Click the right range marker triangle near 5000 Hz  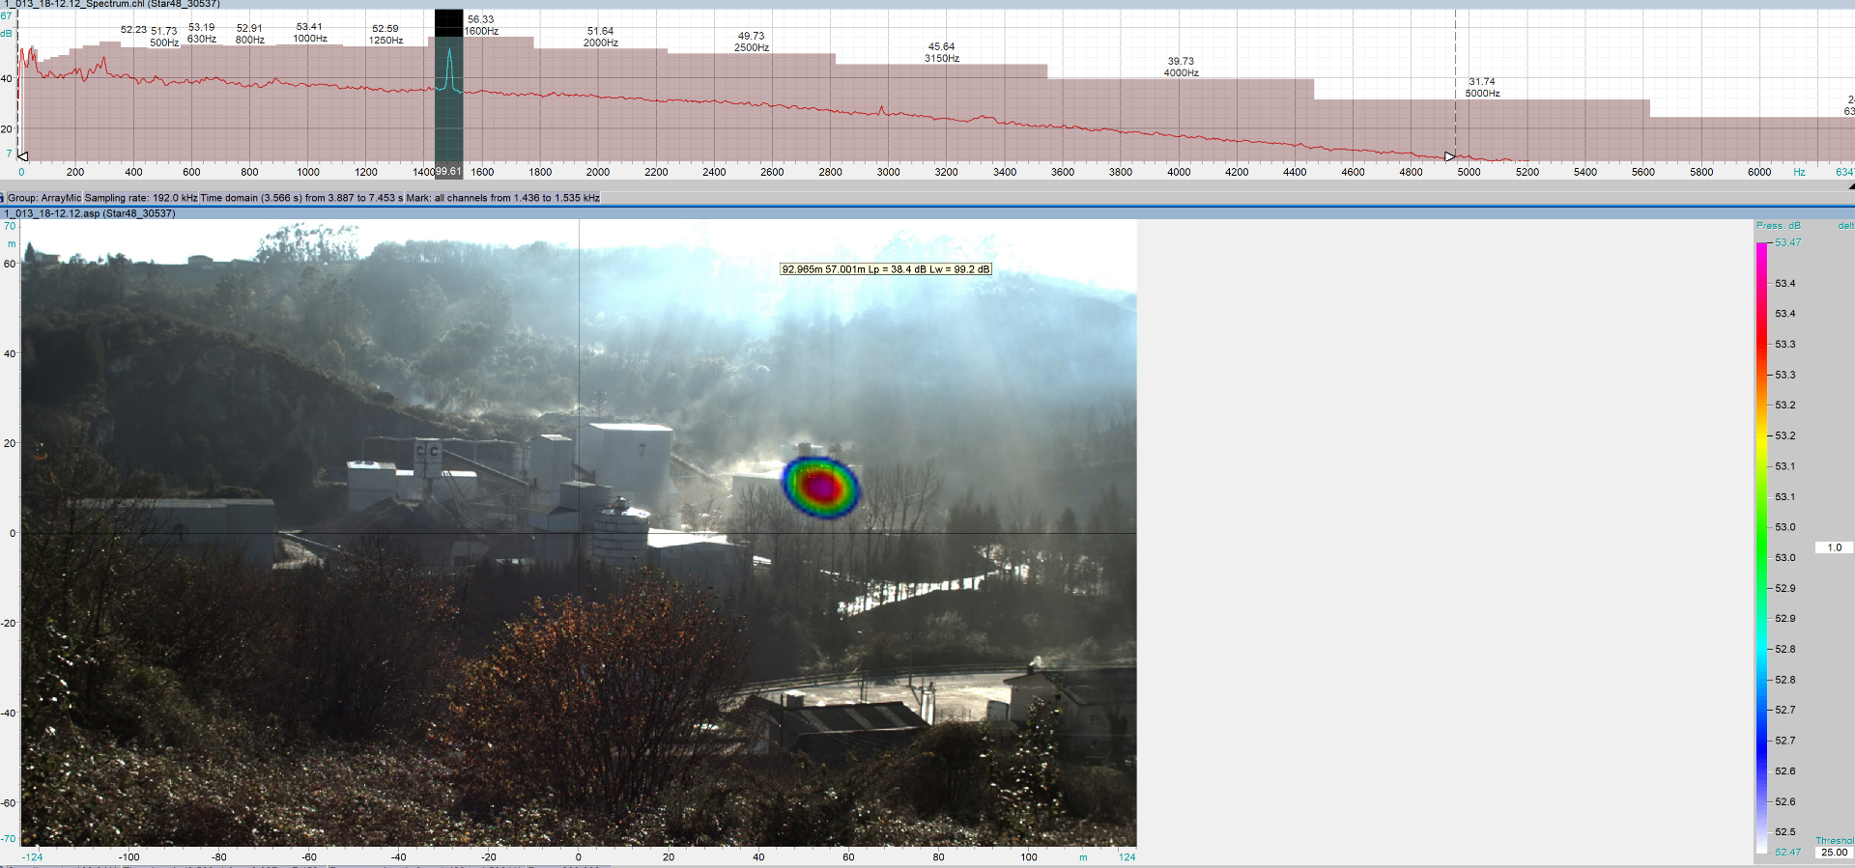(x=1449, y=156)
